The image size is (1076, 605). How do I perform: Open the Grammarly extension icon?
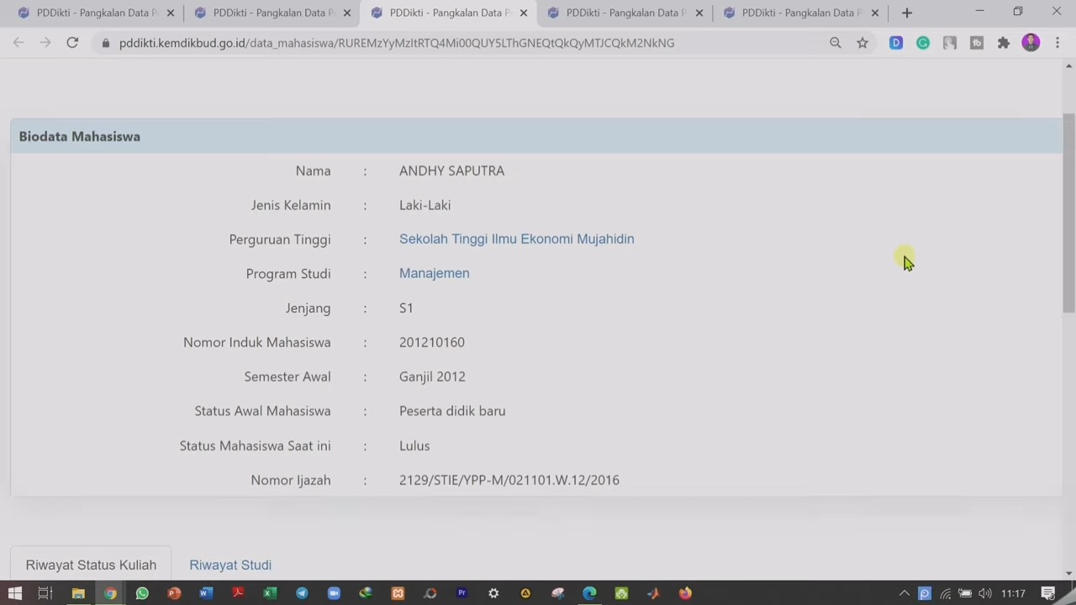coord(923,43)
